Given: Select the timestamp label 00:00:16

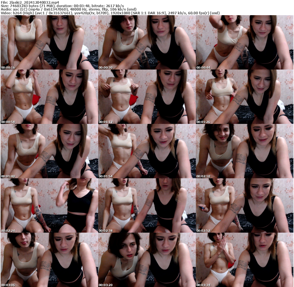Looking at the screenshot, I should [x=8, y=68].
